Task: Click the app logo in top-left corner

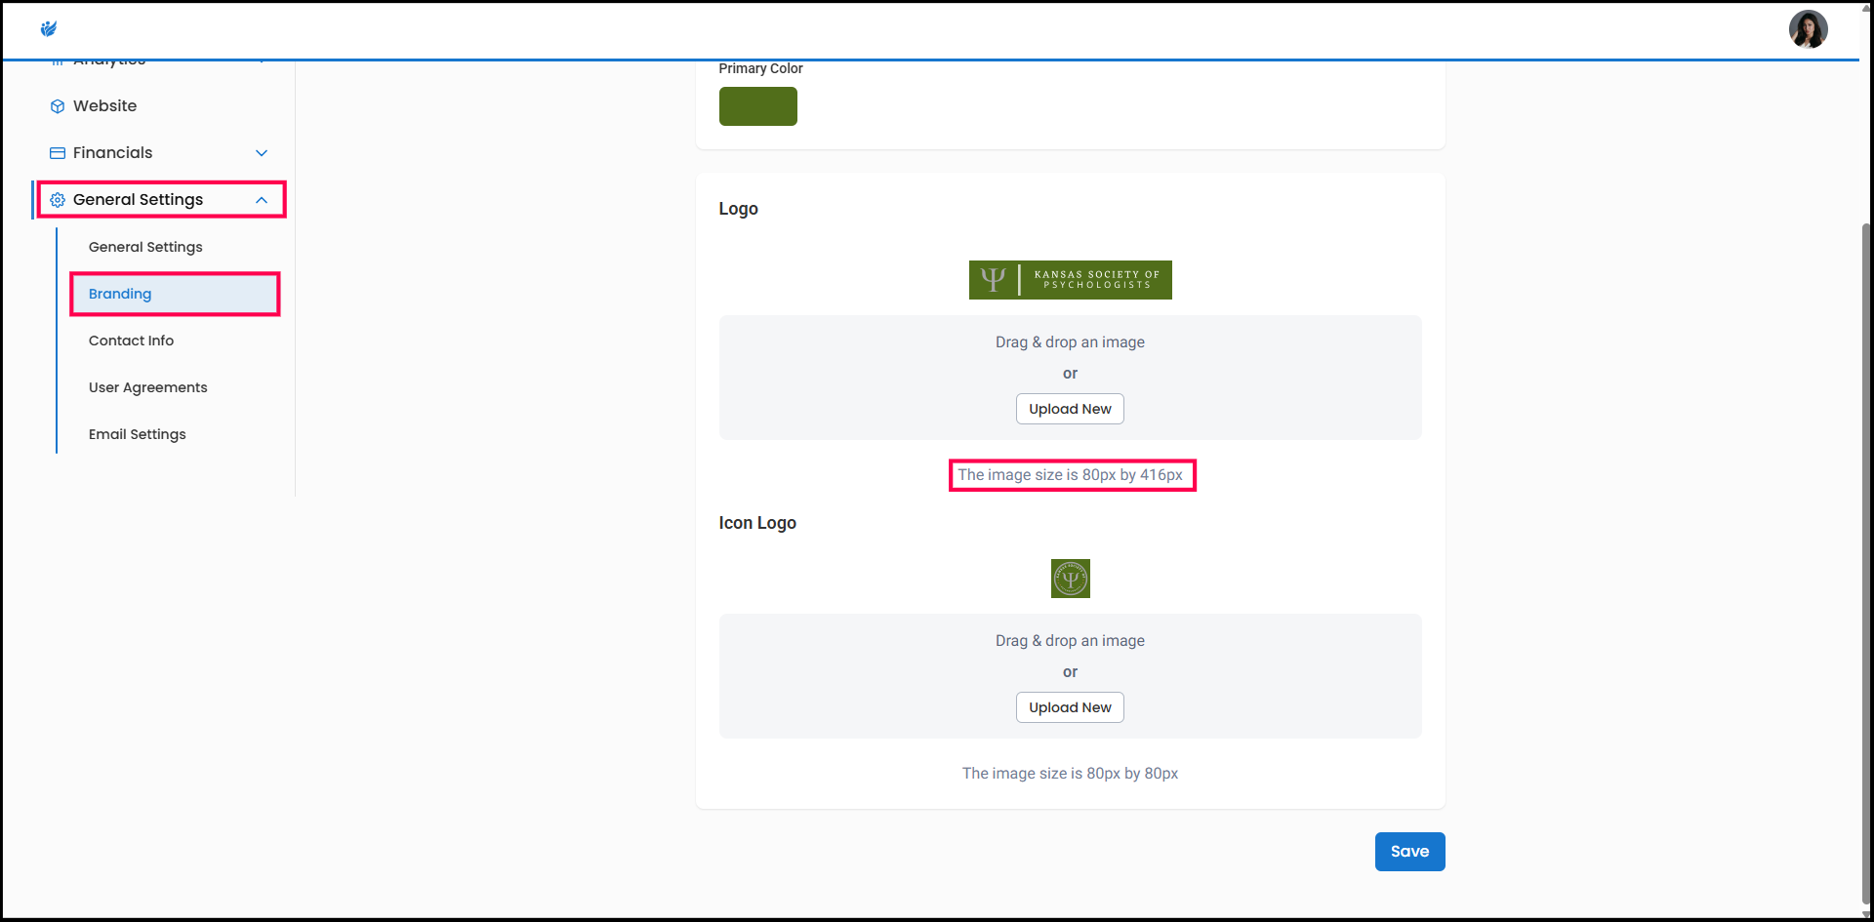Action: tap(49, 29)
